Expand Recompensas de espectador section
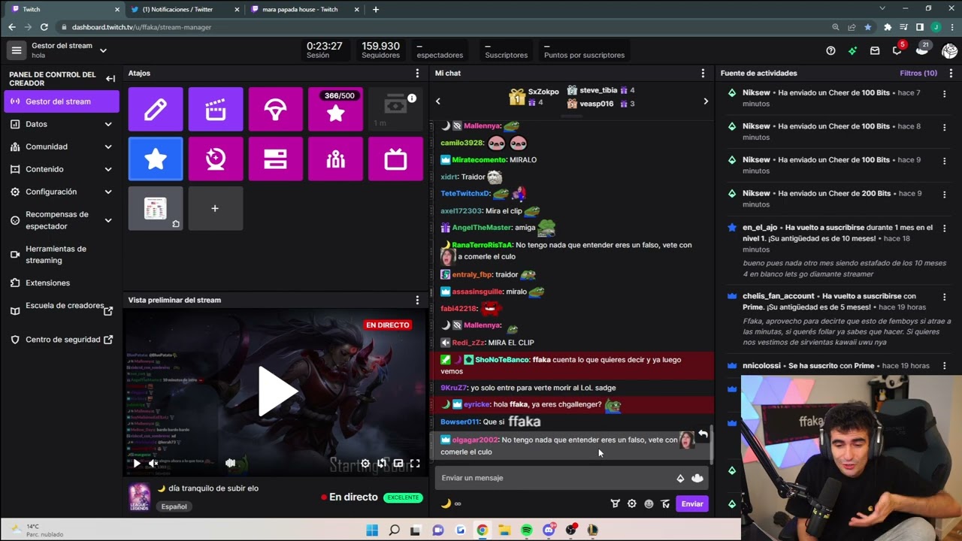The width and height of the screenshot is (962, 541). point(108,220)
